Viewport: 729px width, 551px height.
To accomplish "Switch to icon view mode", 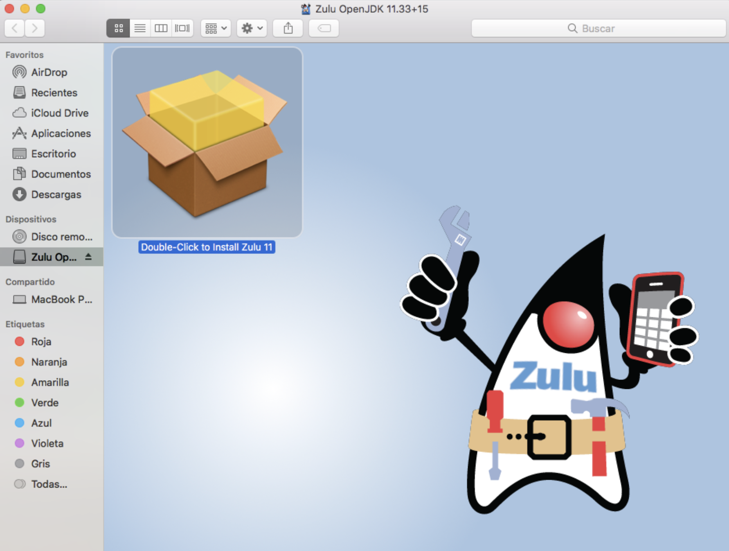I will pyautogui.click(x=118, y=28).
